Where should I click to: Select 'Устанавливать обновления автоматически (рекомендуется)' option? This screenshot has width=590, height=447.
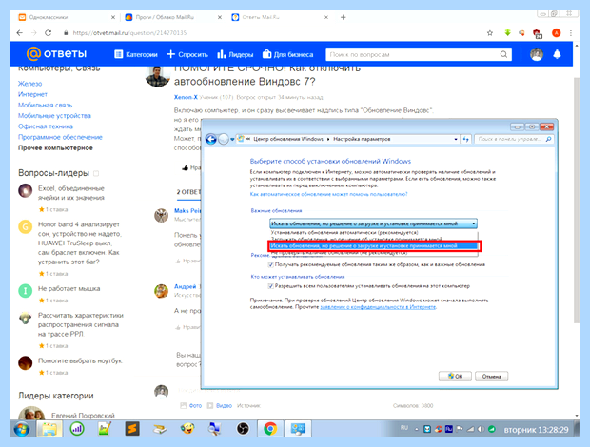click(373, 233)
